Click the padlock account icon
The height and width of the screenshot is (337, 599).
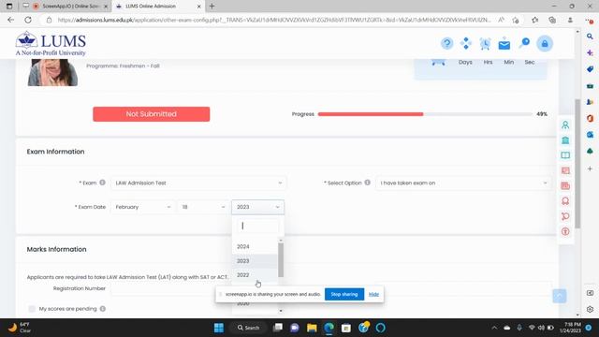[545, 44]
